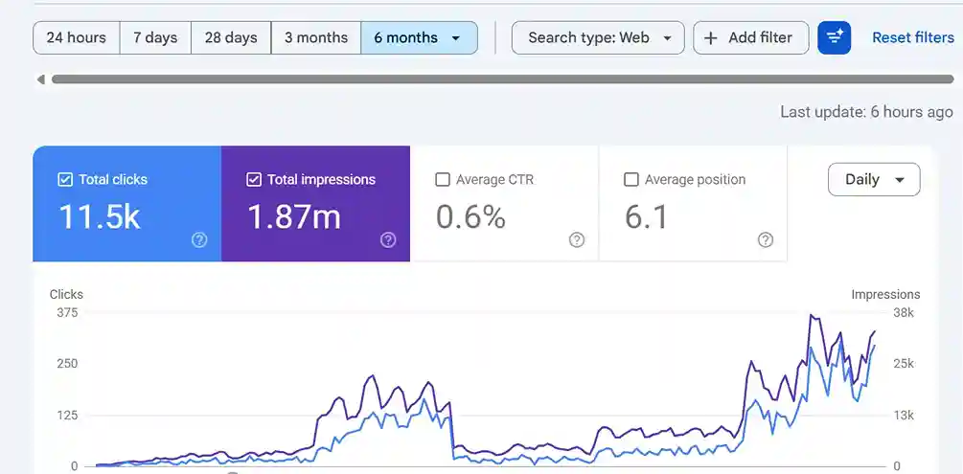The image size is (963, 474).
Task: Enable the Average CTR checkbox
Action: click(x=442, y=179)
